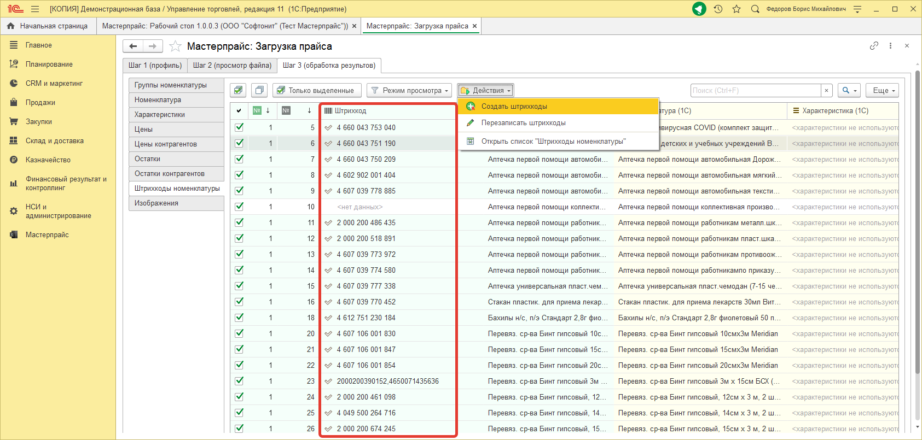Navigate back with the left arrow button

(x=133, y=46)
